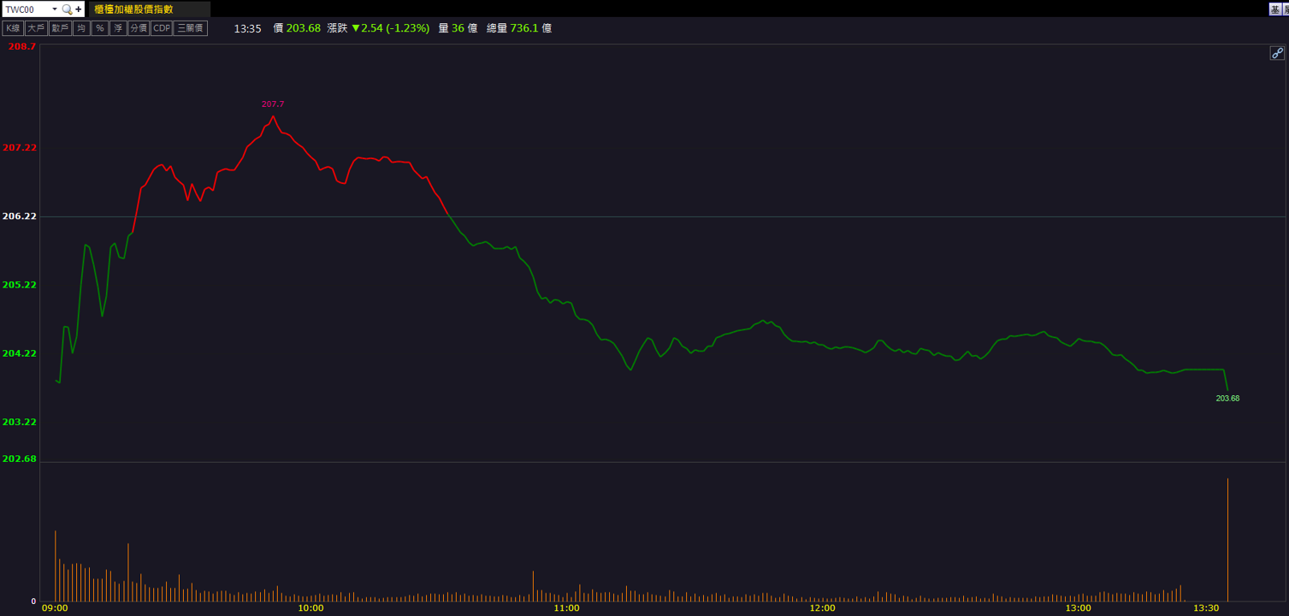Click inside the TWC00 symbol input field

click(26, 9)
